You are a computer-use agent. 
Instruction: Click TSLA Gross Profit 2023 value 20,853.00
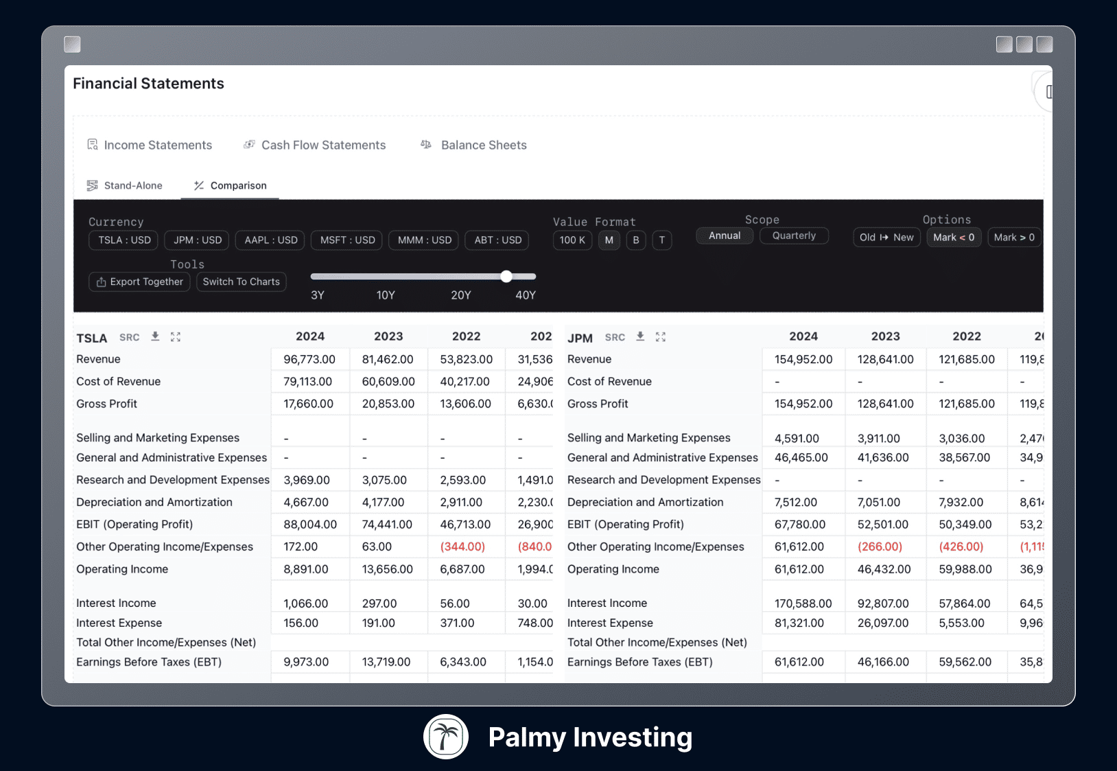point(388,404)
